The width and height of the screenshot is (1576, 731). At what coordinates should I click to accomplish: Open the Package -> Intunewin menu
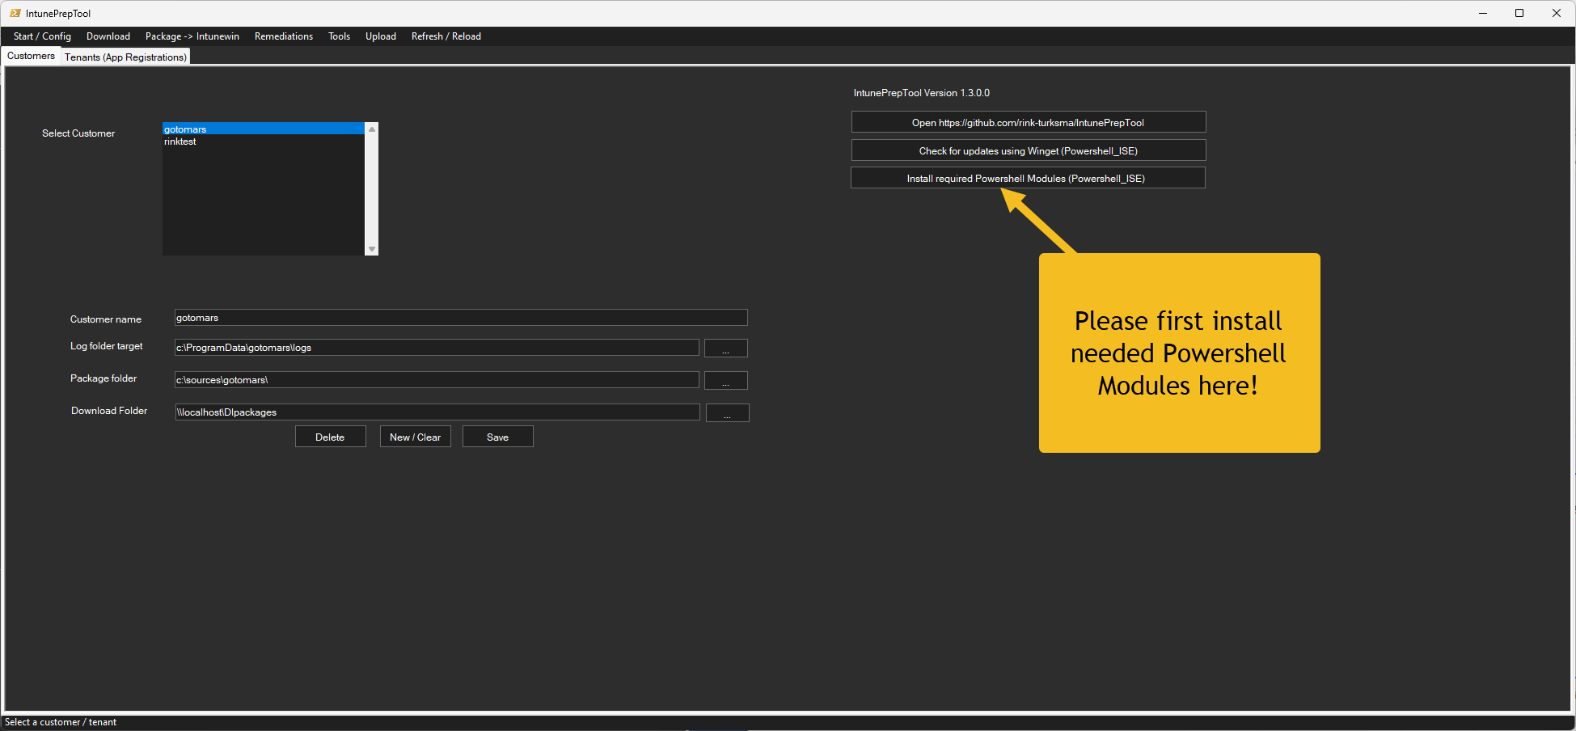click(192, 36)
